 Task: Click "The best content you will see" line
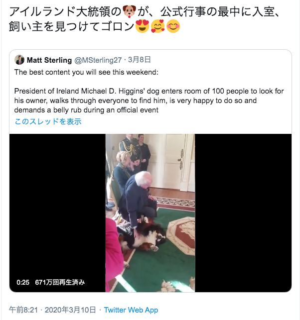(x=86, y=72)
